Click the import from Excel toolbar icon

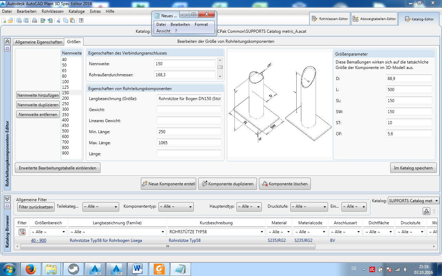click(x=50, y=20)
